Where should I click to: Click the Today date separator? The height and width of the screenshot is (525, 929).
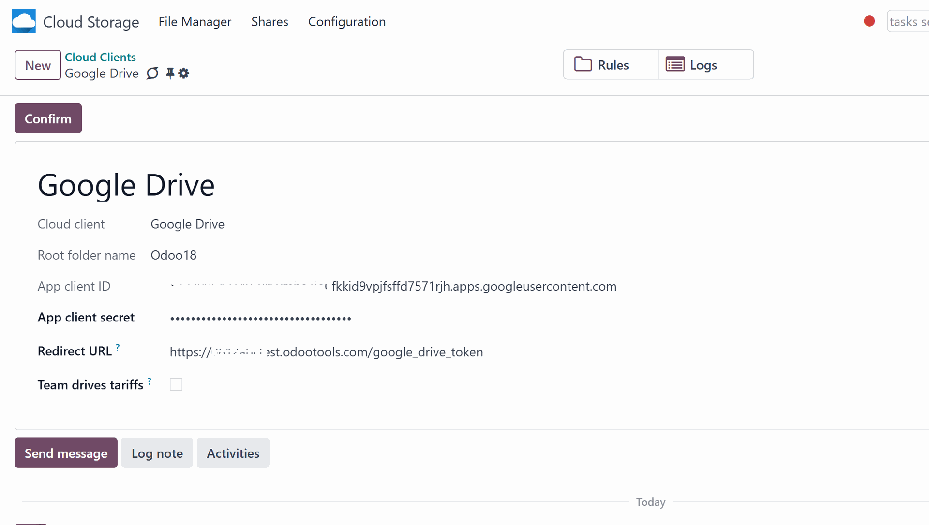pyautogui.click(x=651, y=502)
